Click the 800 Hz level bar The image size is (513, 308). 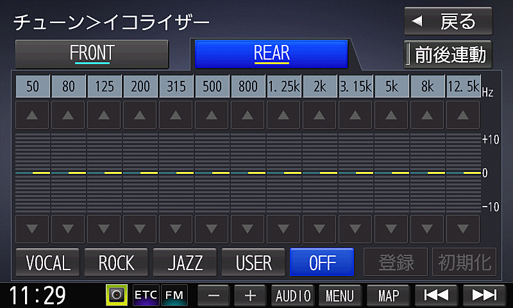[x=248, y=173]
